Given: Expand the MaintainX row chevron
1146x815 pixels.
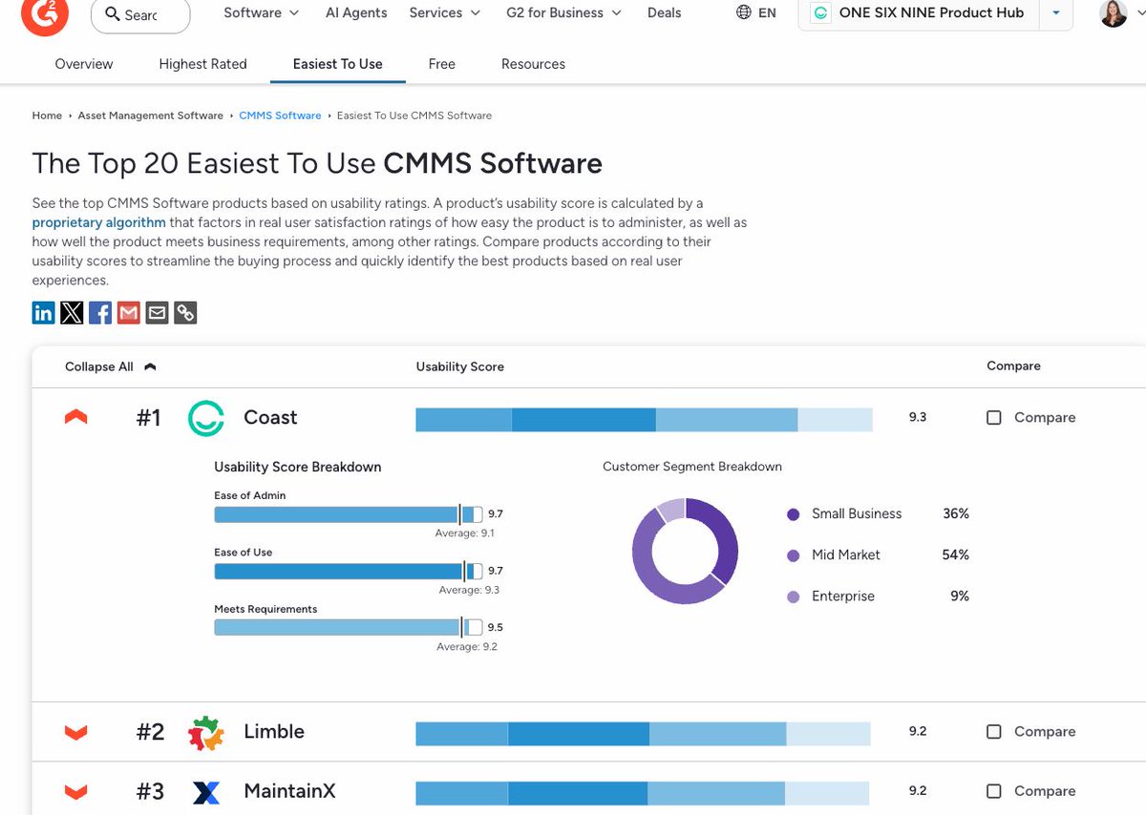Looking at the screenshot, I should click(75, 792).
